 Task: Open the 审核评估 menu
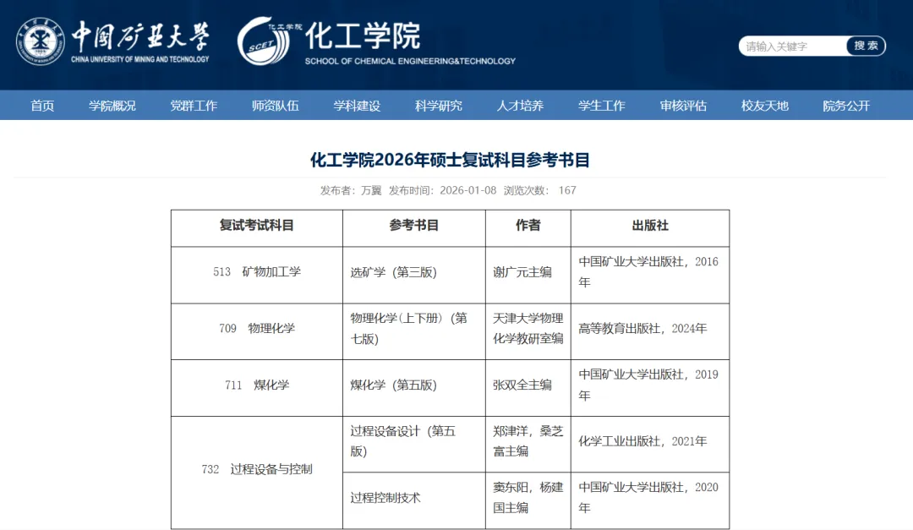[682, 106]
